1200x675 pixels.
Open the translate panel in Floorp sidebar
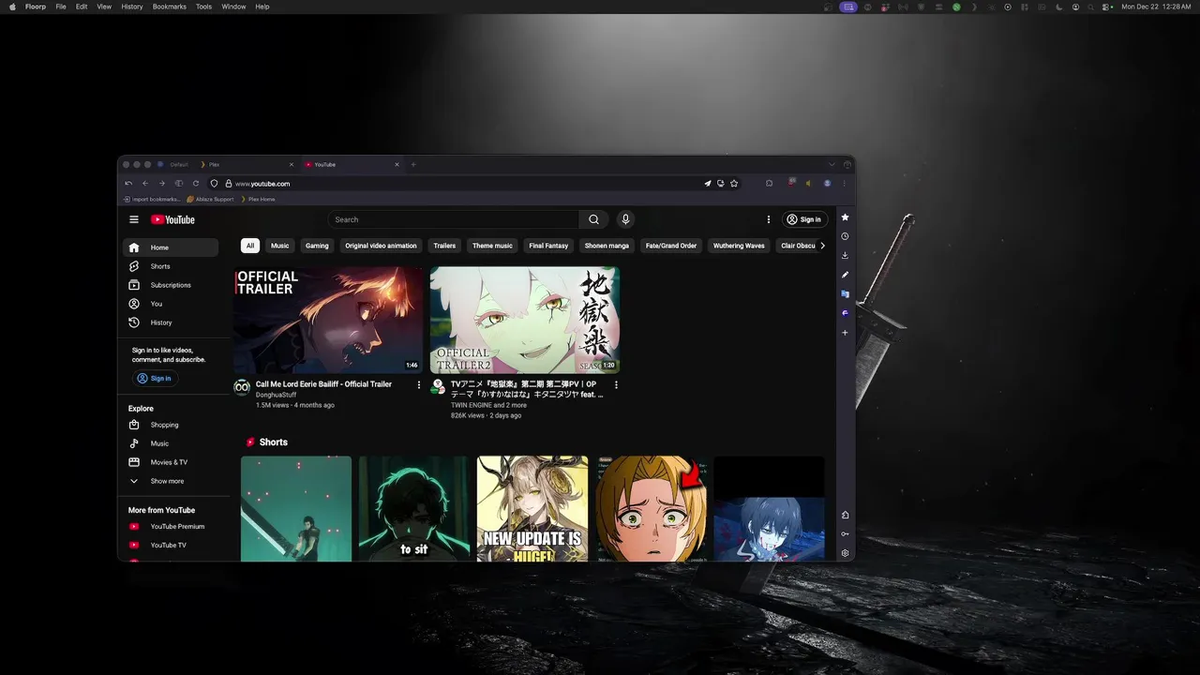(x=845, y=293)
